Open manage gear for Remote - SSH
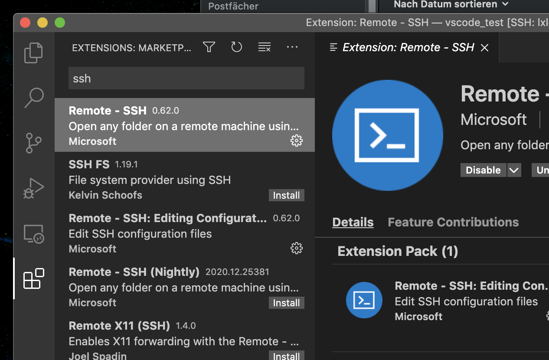This screenshot has width=549, height=360. pos(297,141)
